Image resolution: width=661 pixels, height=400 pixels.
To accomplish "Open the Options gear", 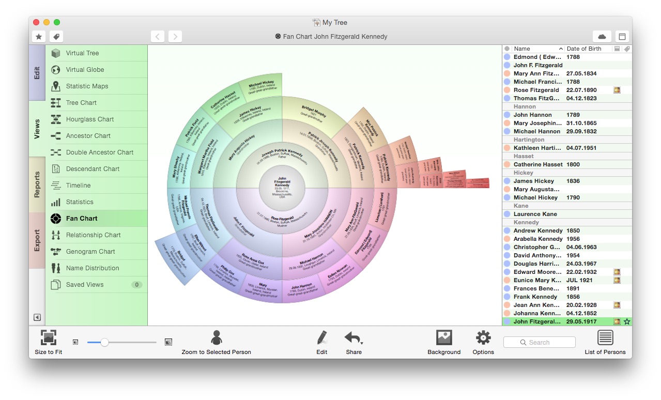I will (x=483, y=338).
